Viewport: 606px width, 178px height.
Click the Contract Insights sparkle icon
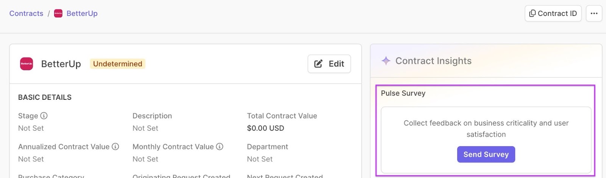tap(386, 61)
